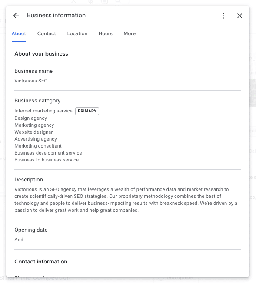Select Internet marketing service category
Viewport: 256px width, 283px height.
point(43,111)
